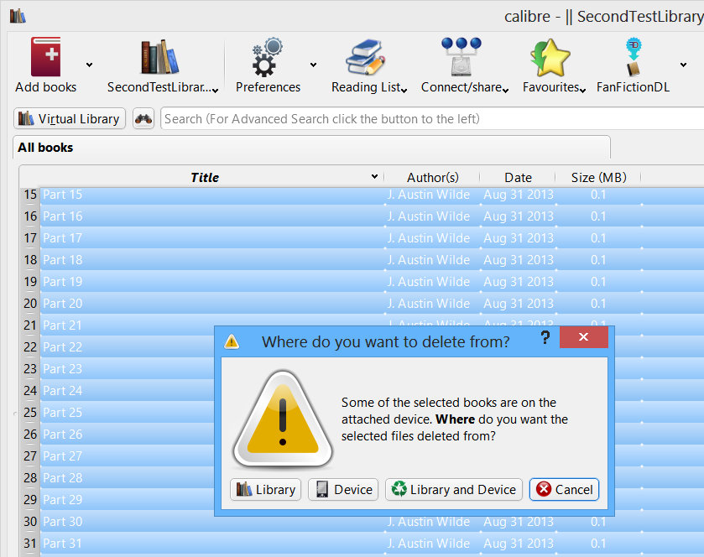Click the 0.1 size value in row 20
The height and width of the screenshot is (557, 704).
point(598,304)
